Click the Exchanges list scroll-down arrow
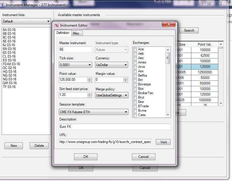The image size is (232, 181). click(x=168, y=115)
